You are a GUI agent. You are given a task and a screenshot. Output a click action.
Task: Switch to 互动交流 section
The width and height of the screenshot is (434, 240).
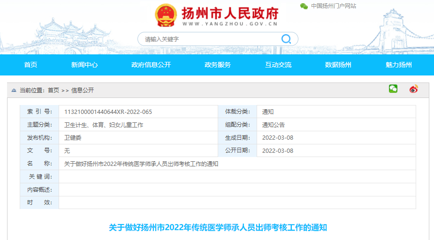(x=278, y=65)
